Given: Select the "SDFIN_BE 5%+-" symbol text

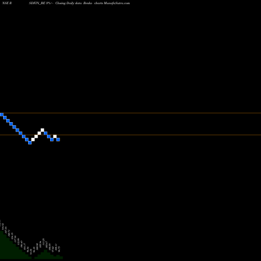Looking at the screenshot, I should [x=41, y=3].
